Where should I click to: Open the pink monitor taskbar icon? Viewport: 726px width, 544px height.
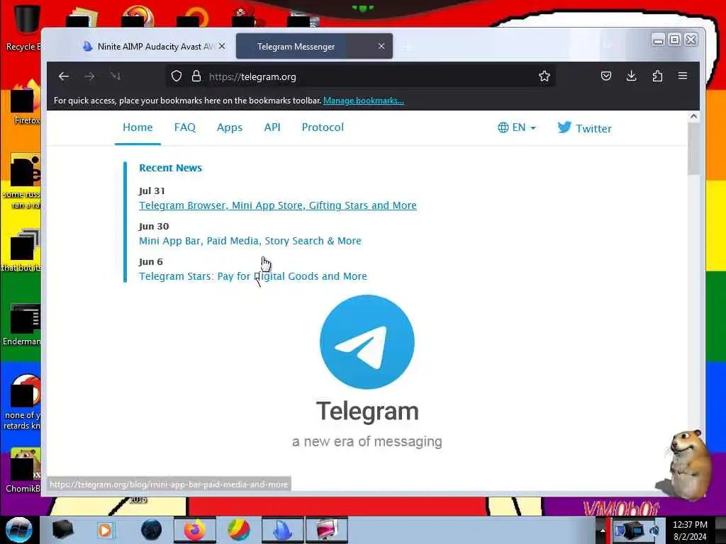326,530
